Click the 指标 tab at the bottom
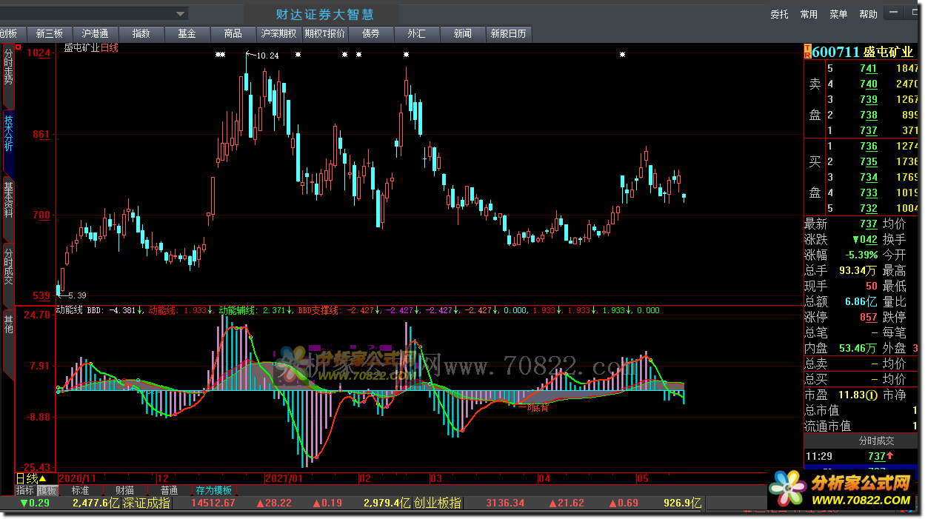 point(25,490)
